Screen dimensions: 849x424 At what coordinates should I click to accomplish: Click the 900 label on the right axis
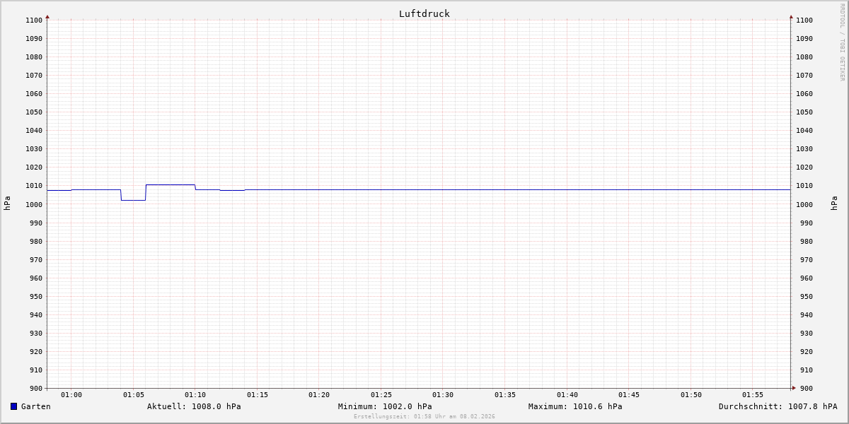coord(804,388)
